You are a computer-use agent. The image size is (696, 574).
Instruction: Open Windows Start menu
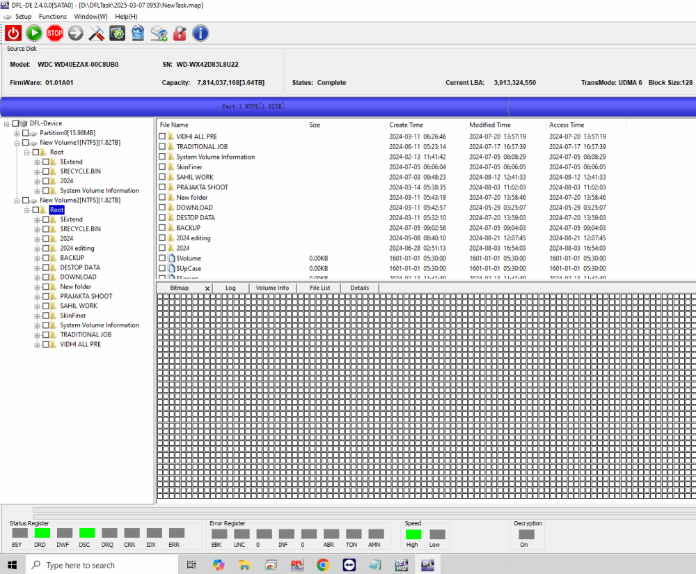pyautogui.click(x=13, y=565)
